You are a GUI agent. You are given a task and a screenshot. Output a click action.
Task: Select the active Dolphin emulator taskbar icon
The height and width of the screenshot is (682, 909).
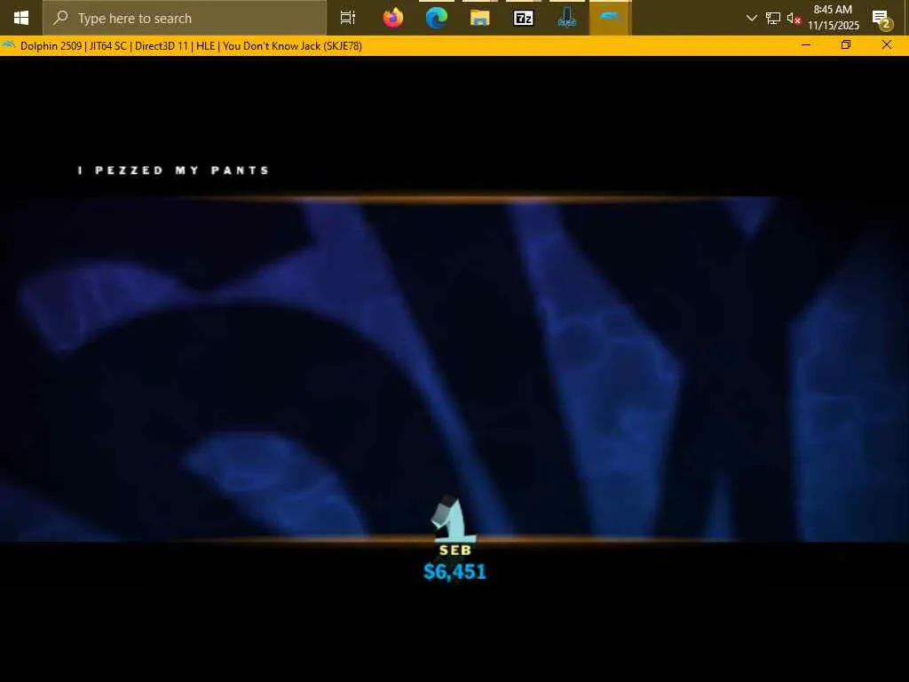610,18
